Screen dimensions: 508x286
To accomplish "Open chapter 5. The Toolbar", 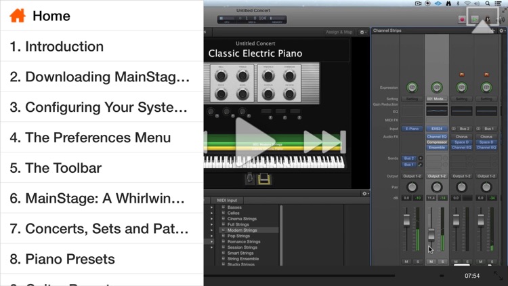I will (x=102, y=168).
